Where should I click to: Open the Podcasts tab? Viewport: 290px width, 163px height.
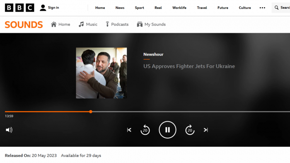coord(119,24)
